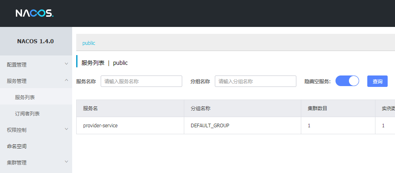This screenshot has height=173, width=395.
Task: Open the 服务管理 sidebar menu
Action: tap(36, 81)
